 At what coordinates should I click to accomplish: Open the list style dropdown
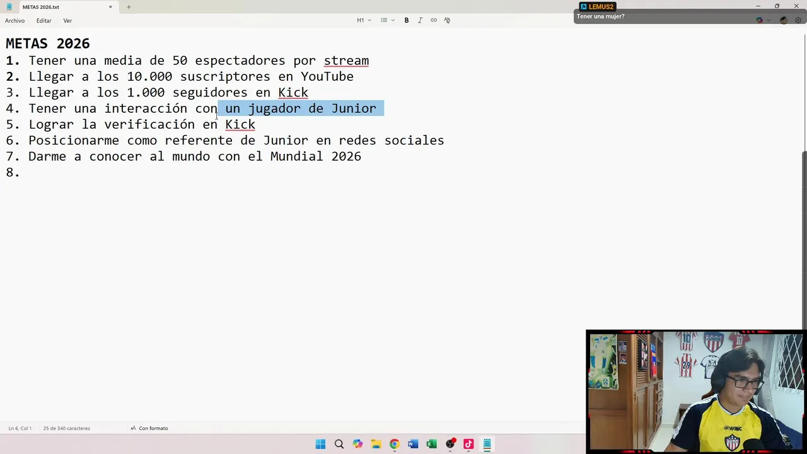click(x=387, y=20)
